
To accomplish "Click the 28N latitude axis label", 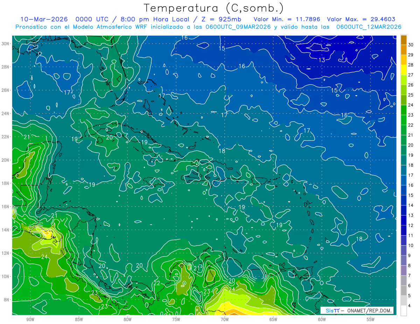I will [x=6, y=67].
